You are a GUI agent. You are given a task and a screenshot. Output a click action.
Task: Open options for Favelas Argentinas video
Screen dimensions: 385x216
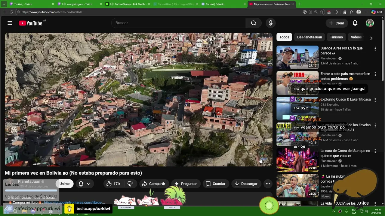tap(375, 126)
